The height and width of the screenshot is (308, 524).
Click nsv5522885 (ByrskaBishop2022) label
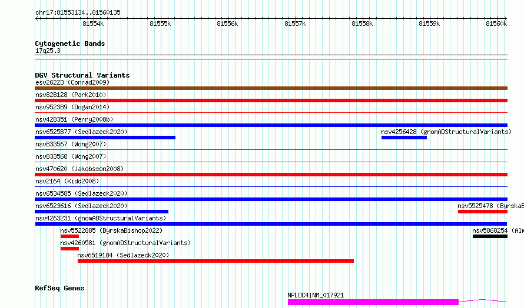[x=111, y=230]
